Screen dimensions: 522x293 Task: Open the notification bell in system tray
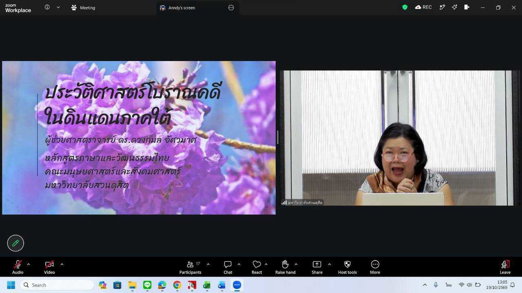513,285
